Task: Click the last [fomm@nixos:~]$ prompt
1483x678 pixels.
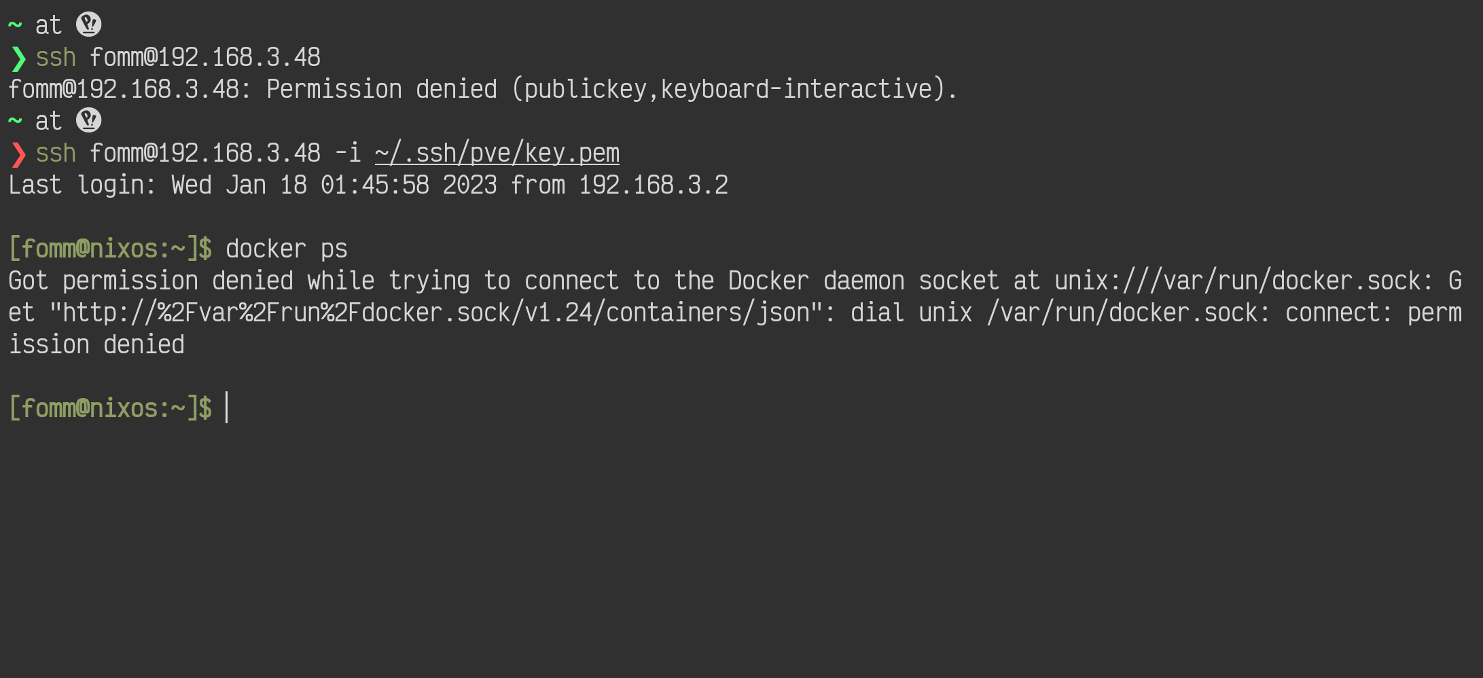Action: pos(110,408)
